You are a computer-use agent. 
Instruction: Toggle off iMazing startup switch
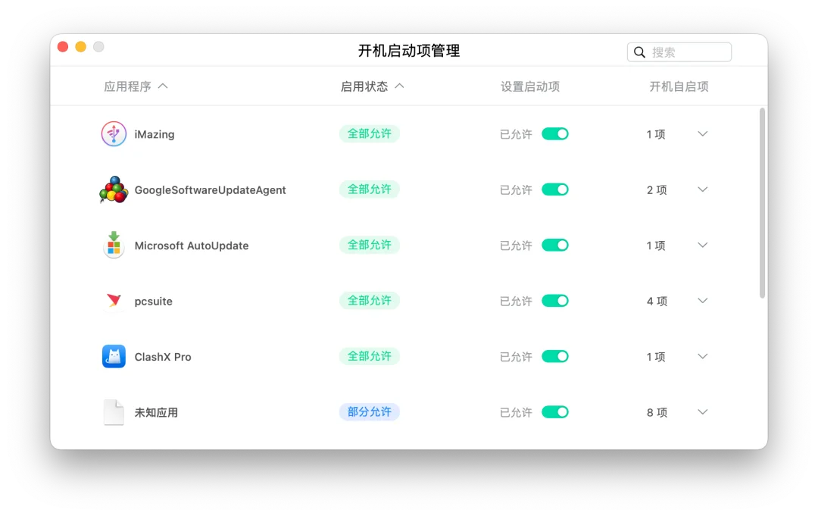pyautogui.click(x=555, y=134)
